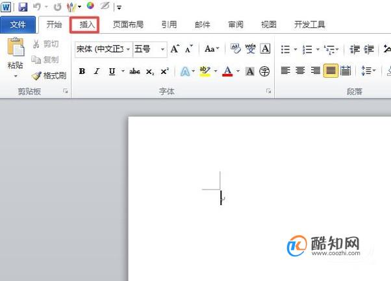Image resolution: width=391 pixels, height=281 pixels.
Task: Center align the text
Action: click(x=300, y=71)
